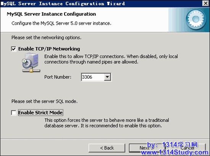This screenshot has height=156, width=210.
Task: Click the Enable TCP/IP Networking label
Action: 49,49
